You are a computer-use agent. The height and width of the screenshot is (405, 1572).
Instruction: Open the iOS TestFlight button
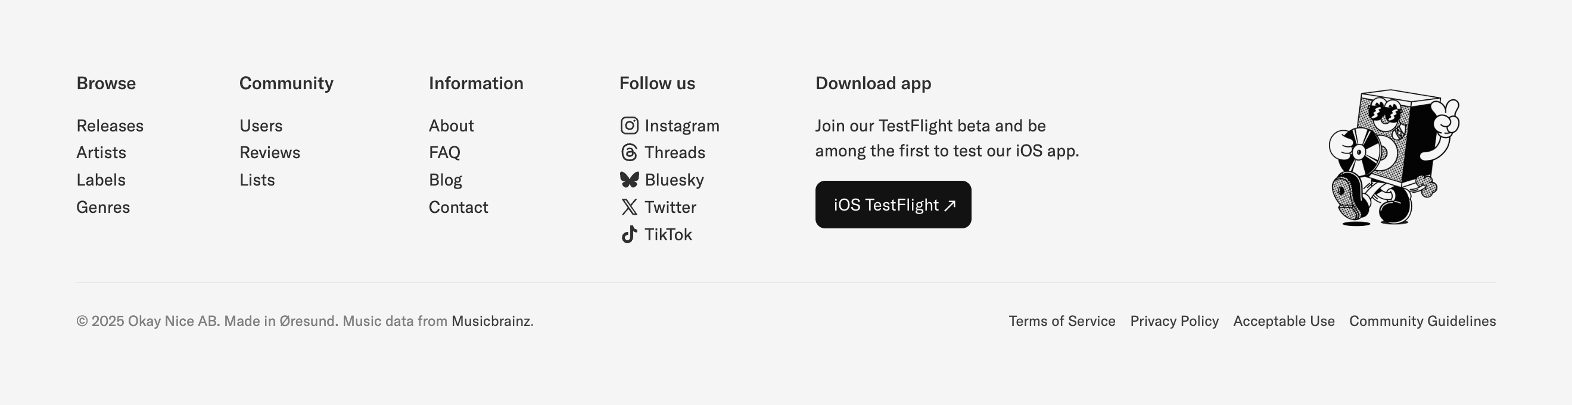pos(893,205)
